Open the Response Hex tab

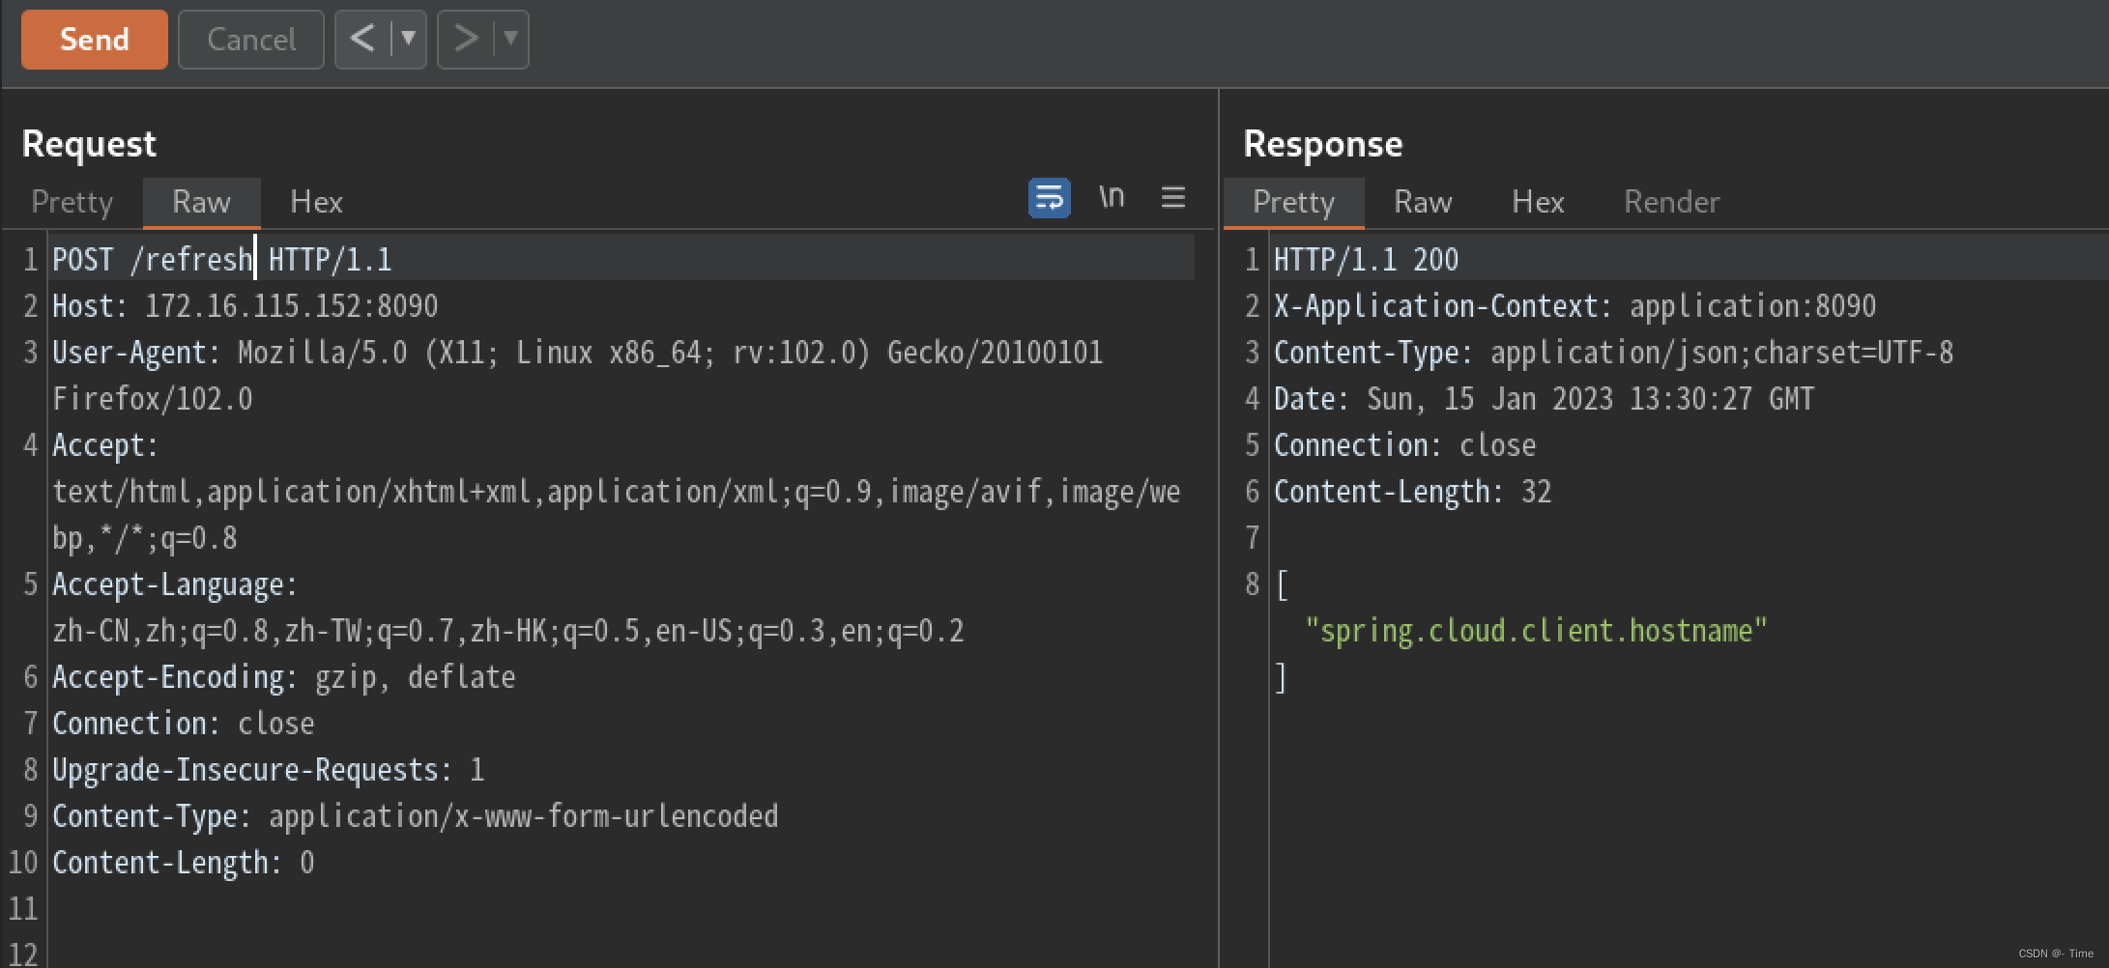coord(1537,202)
